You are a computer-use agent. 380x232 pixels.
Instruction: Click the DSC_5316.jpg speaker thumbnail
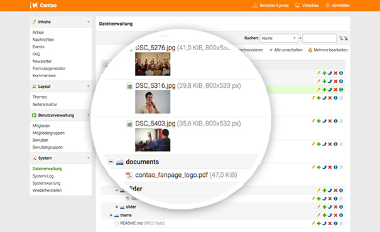(153, 102)
